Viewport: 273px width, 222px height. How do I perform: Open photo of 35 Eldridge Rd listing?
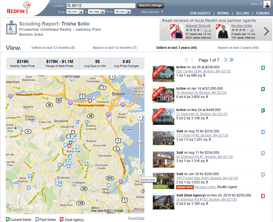pos(163,202)
